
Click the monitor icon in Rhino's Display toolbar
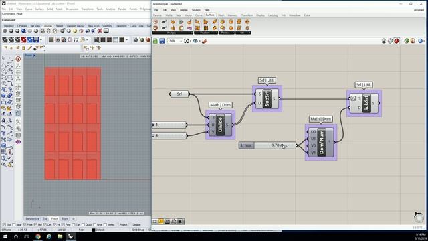[x=106, y=31]
